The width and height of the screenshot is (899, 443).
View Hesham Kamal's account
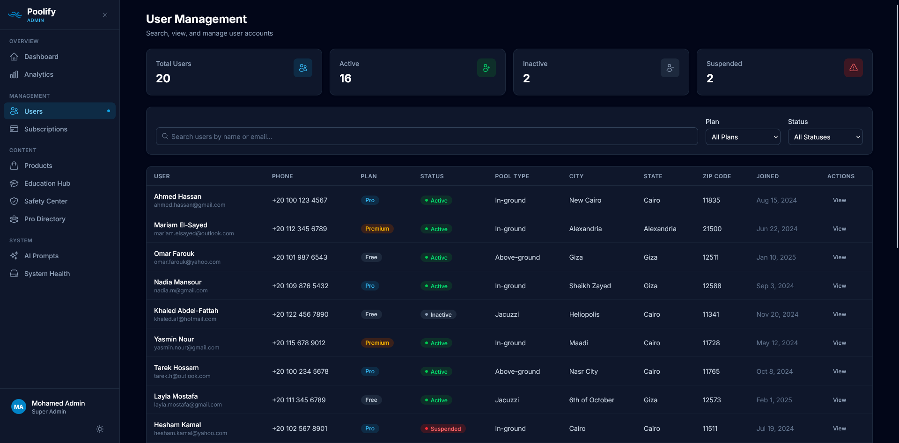click(x=840, y=428)
